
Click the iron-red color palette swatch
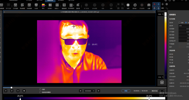tap(43, 5)
